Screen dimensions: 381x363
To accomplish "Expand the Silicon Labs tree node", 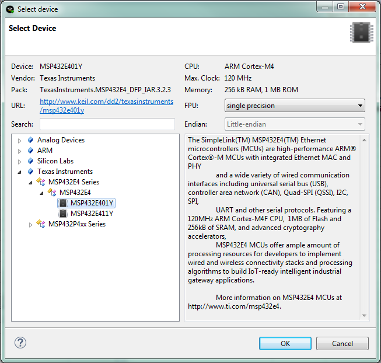I will point(20,162).
